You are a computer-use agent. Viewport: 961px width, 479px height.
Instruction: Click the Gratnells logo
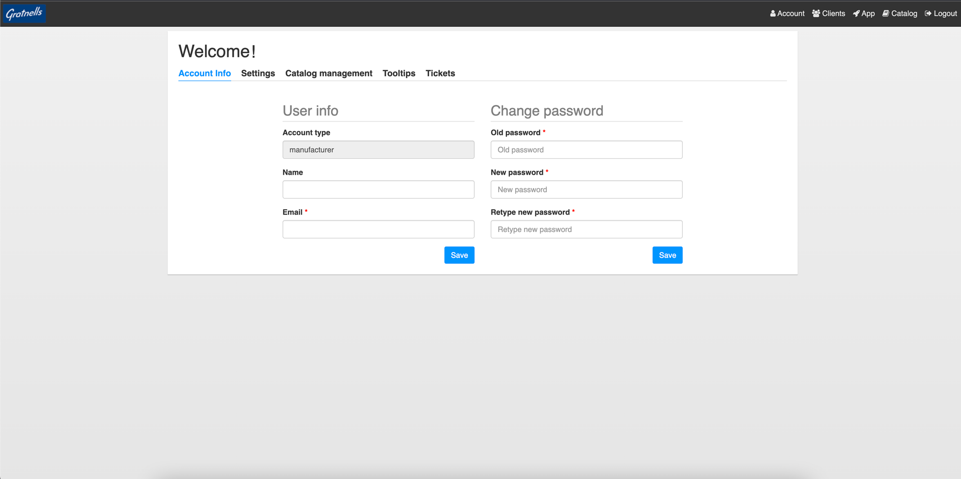tap(24, 13)
